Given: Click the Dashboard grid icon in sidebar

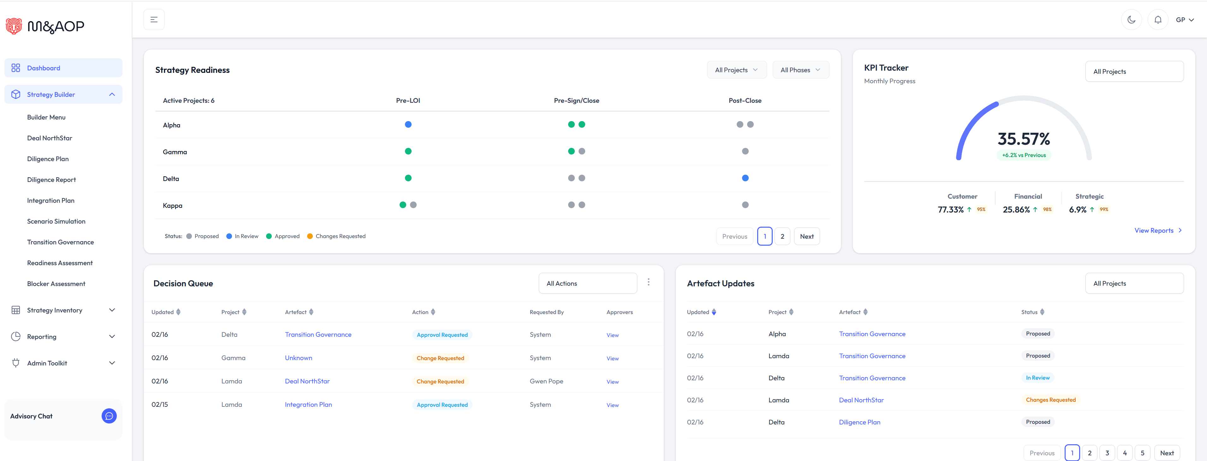Looking at the screenshot, I should click(15, 67).
